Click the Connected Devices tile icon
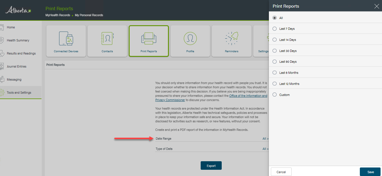The width and height of the screenshot is (382, 176). [x=66, y=39]
